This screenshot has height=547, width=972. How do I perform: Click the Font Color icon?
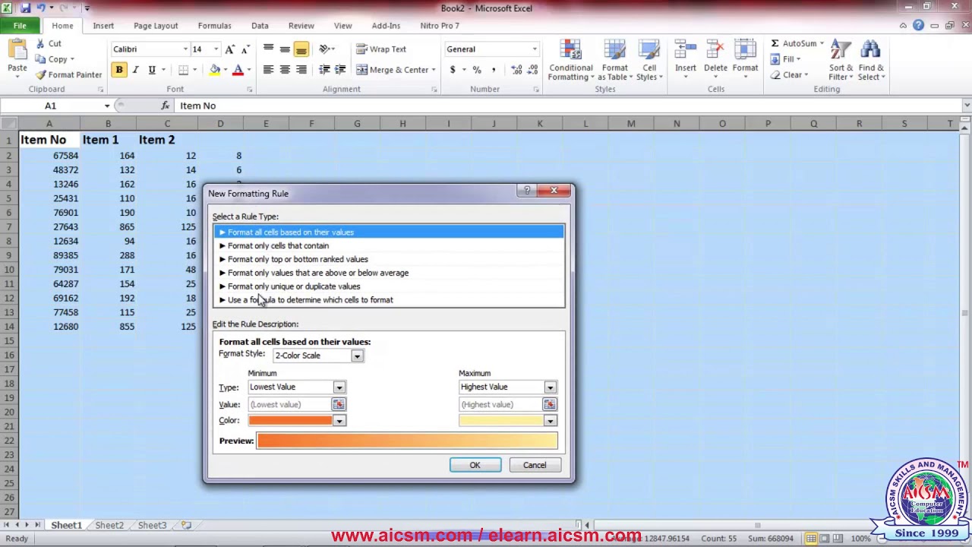tap(238, 70)
